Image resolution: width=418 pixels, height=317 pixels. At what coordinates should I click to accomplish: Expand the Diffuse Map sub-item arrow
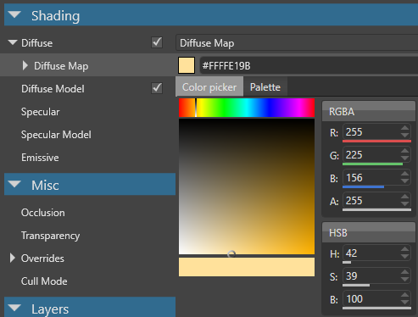tap(25, 65)
